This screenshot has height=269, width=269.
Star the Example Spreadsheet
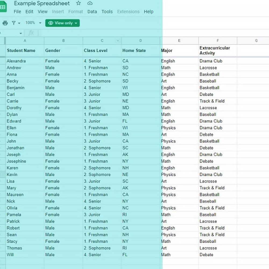click(78, 3)
